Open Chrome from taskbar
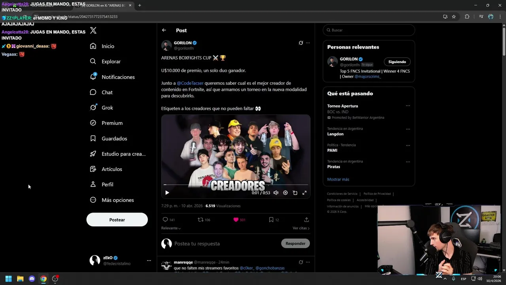 (43, 279)
